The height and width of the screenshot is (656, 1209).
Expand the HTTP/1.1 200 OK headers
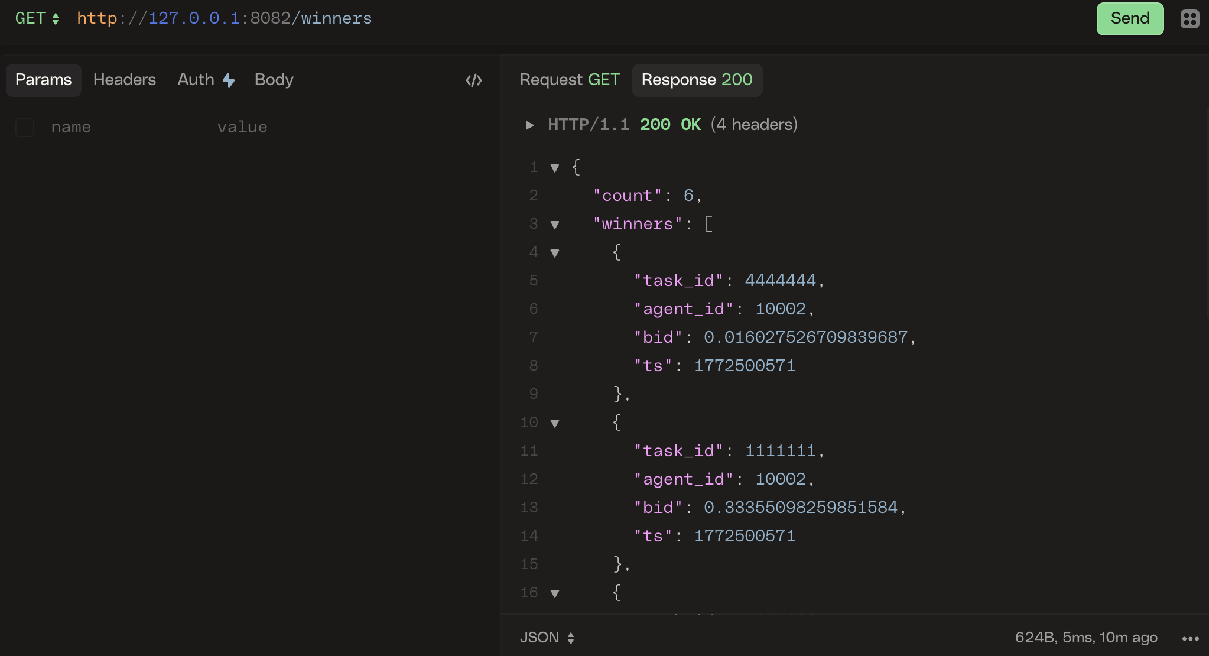click(530, 125)
